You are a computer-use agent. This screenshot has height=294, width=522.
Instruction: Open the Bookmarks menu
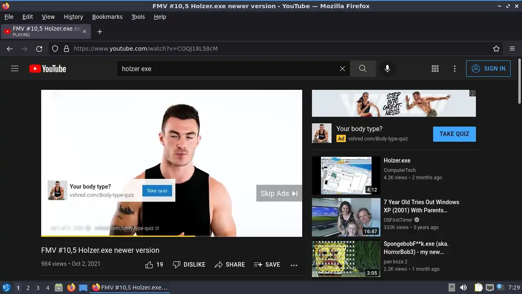coord(107,17)
